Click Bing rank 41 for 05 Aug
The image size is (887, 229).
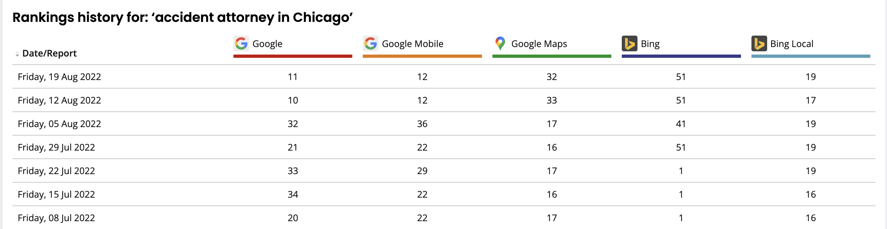[681, 123]
